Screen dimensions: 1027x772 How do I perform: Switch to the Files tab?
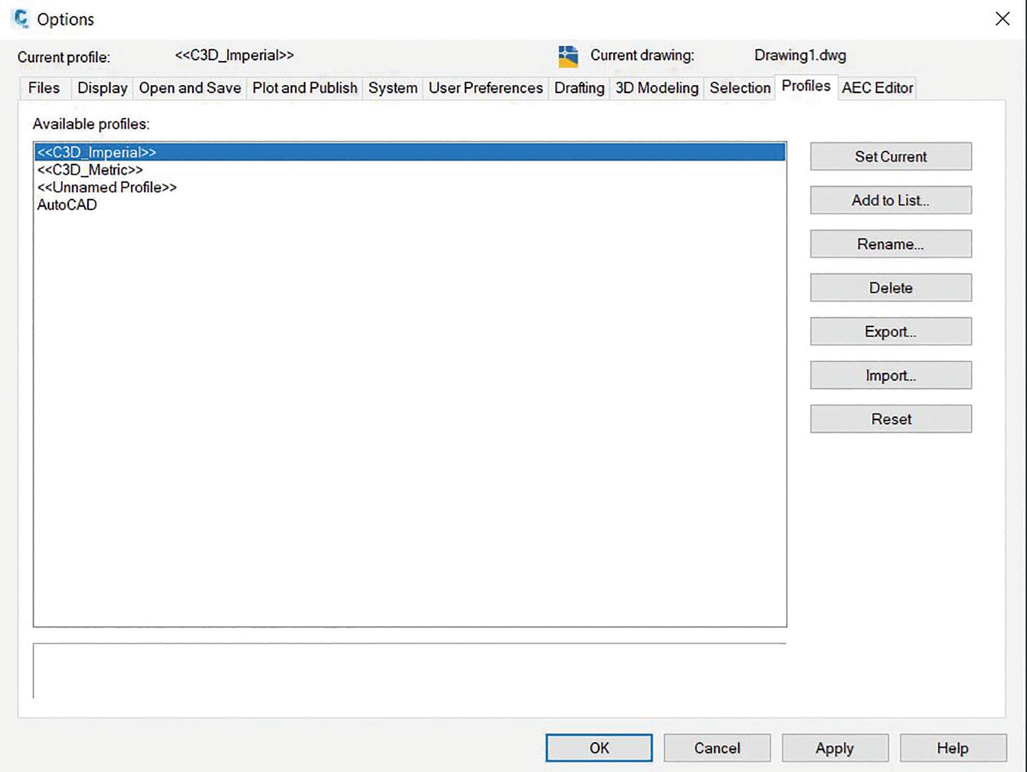[x=44, y=88]
